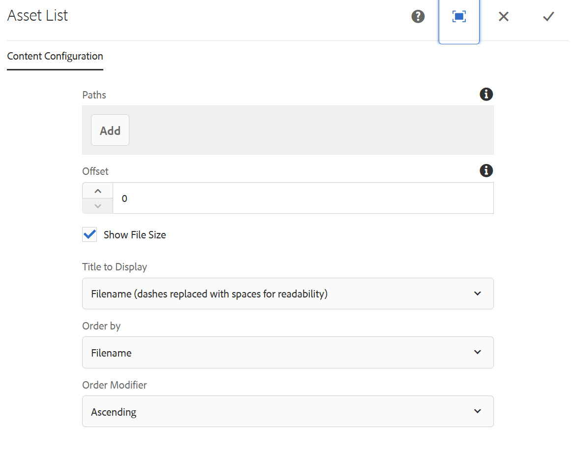574x460 pixels.
Task: Open the Order Modifier dropdown
Action: (287, 411)
